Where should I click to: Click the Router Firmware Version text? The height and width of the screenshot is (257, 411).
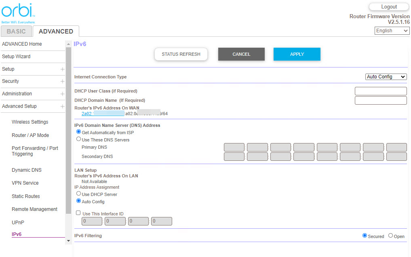(379, 19)
